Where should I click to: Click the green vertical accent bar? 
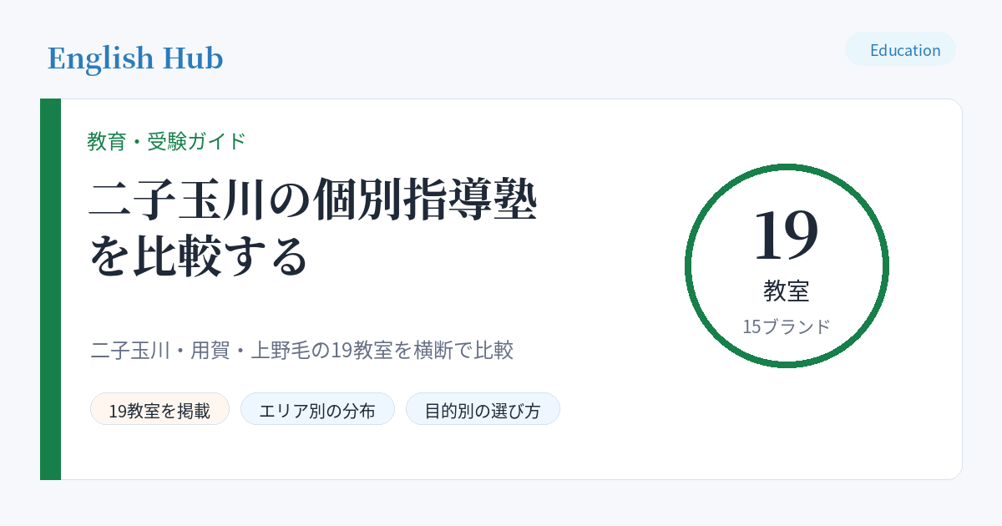tap(50, 289)
